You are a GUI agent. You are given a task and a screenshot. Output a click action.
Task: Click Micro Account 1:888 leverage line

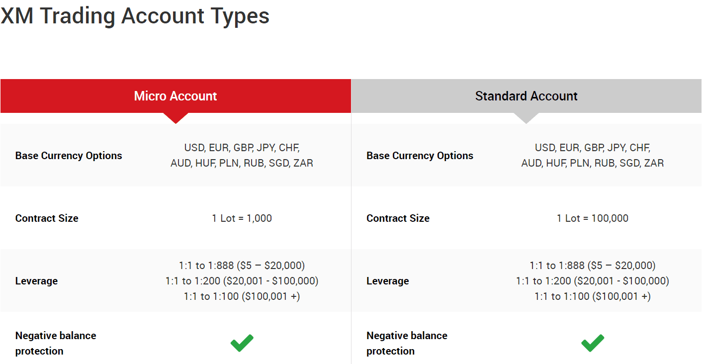242,266
